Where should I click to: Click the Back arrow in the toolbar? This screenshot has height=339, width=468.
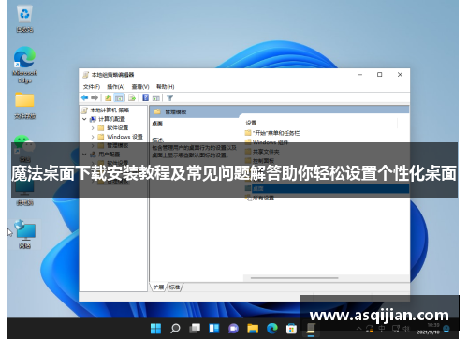84,98
